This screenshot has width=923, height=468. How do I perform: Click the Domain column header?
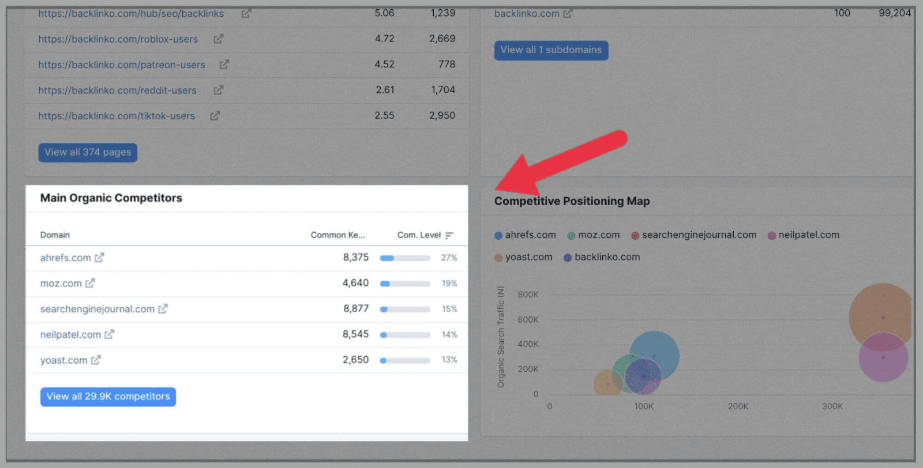[x=55, y=235]
